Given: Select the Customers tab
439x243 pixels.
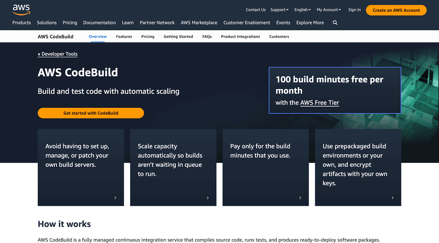Looking at the screenshot, I should (x=279, y=36).
